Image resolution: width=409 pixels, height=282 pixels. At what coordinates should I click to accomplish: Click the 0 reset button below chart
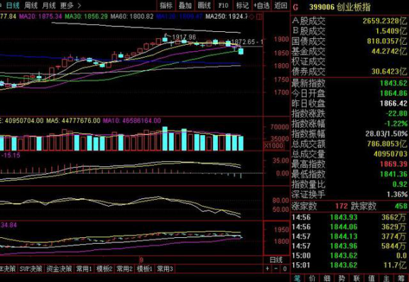click(x=284, y=269)
